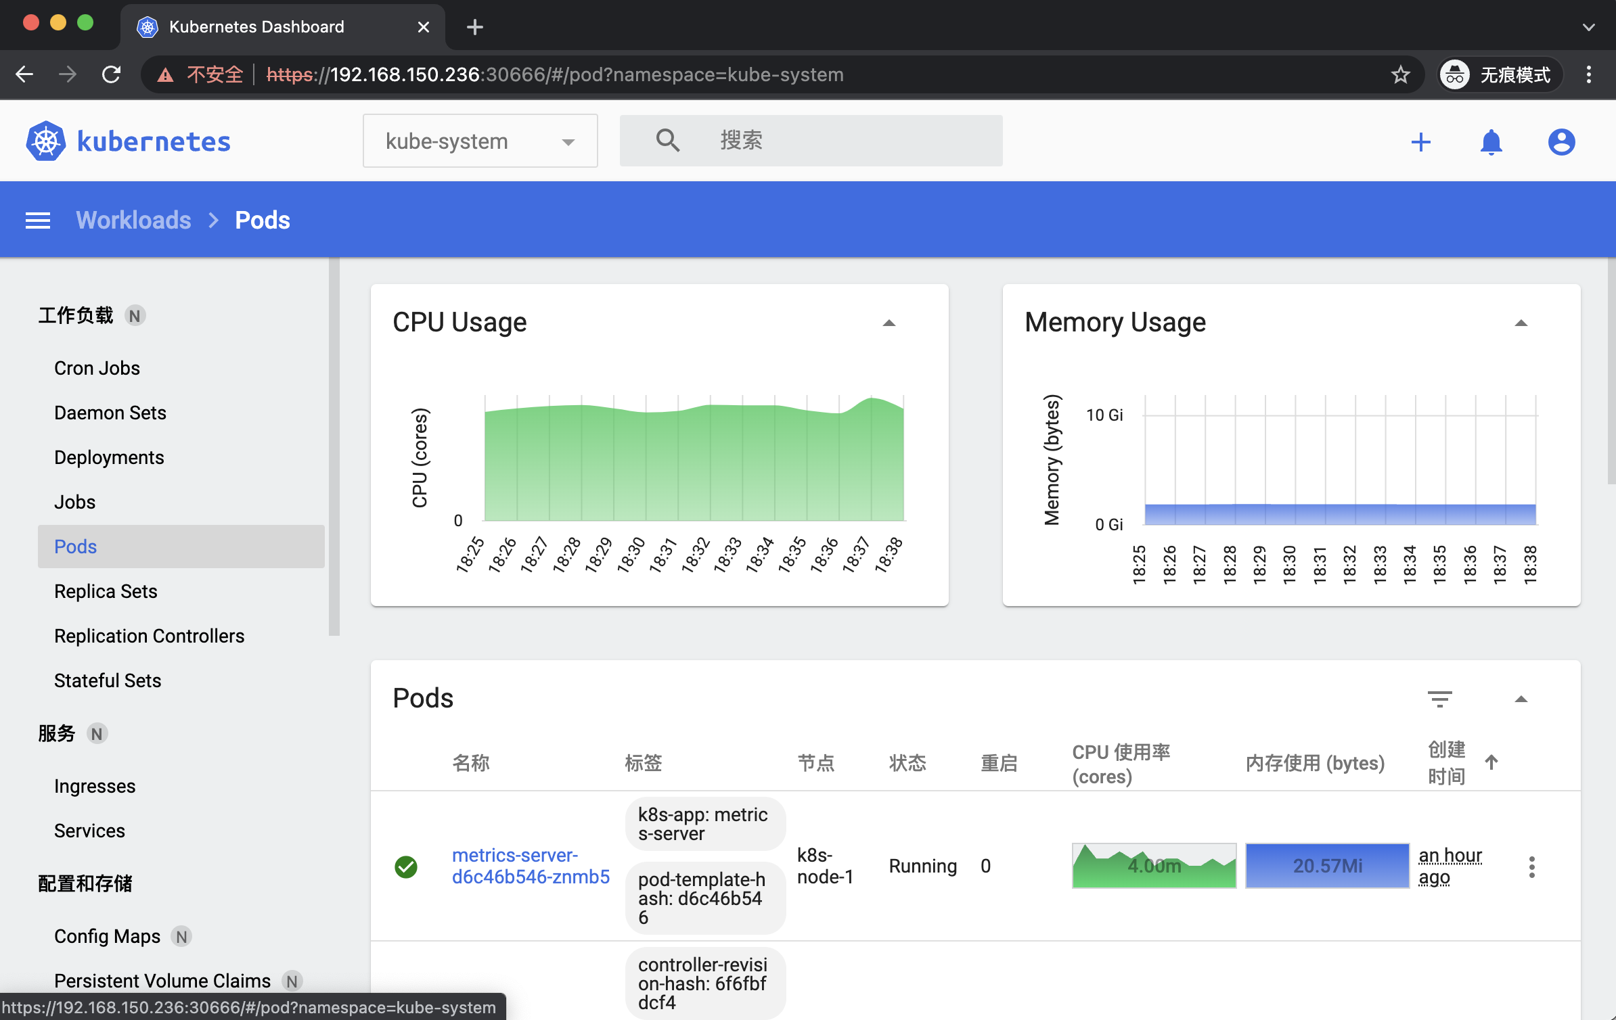This screenshot has width=1616, height=1020.
Task: Click the insecure connection warning icon
Action: tap(165, 74)
